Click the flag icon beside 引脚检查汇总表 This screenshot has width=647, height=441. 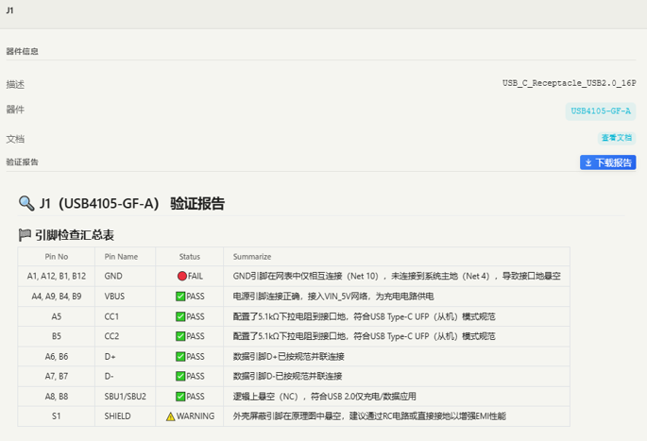(25, 235)
